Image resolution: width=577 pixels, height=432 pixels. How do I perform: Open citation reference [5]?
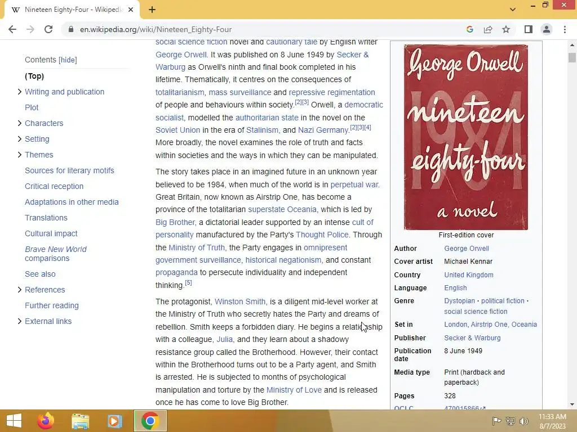(x=188, y=282)
